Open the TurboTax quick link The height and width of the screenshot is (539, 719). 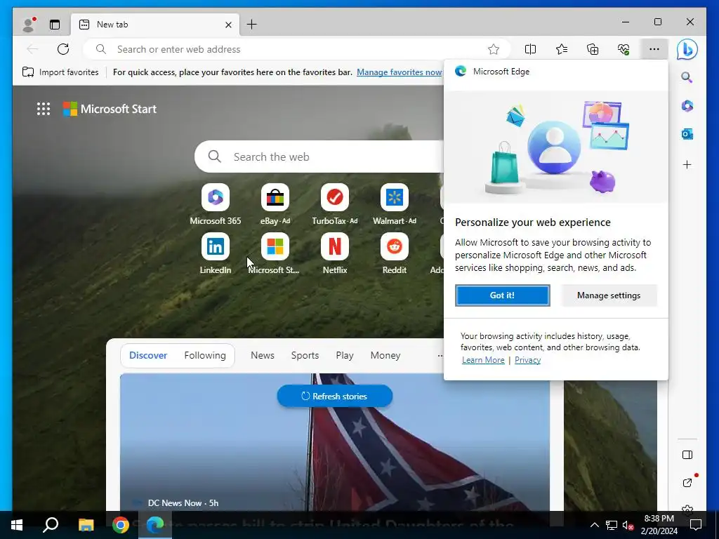click(x=335, y=204)
